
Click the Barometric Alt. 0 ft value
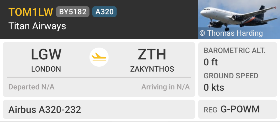[211, 62]
